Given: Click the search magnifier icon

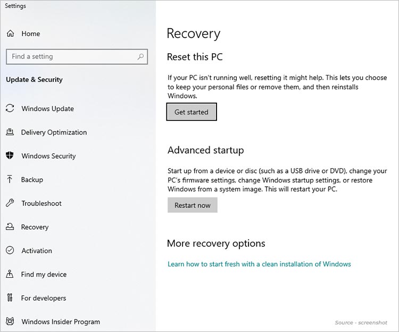Looking at the screenshot, I should point(140,56).
